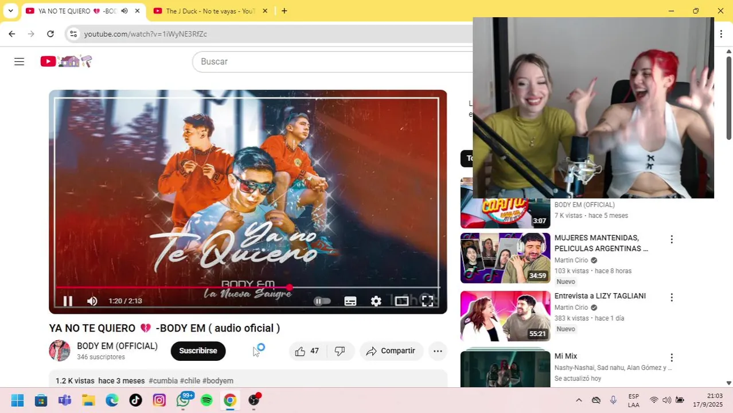
Task: Focus the Buscar search field
Action: click(333, 61)
